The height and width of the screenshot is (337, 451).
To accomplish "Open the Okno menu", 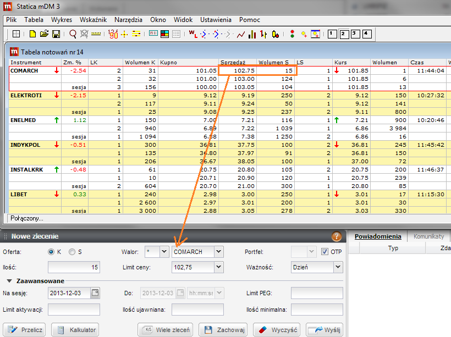I will pyautogui.click(x=158, y=20).
